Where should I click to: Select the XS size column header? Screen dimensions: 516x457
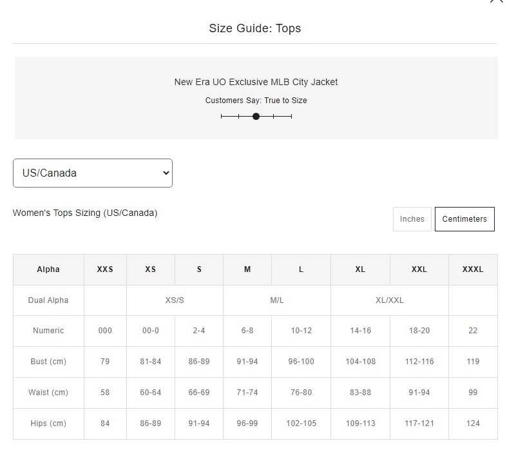[150, 269]
